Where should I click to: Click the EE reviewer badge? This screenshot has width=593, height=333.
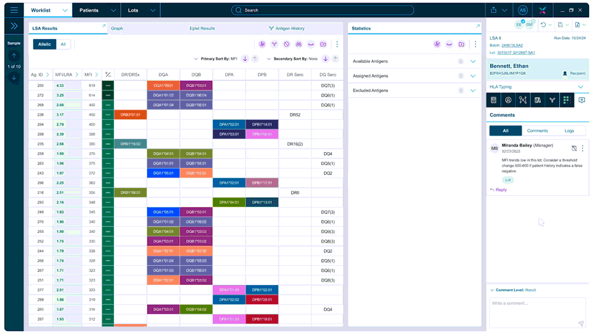point(519,25)
